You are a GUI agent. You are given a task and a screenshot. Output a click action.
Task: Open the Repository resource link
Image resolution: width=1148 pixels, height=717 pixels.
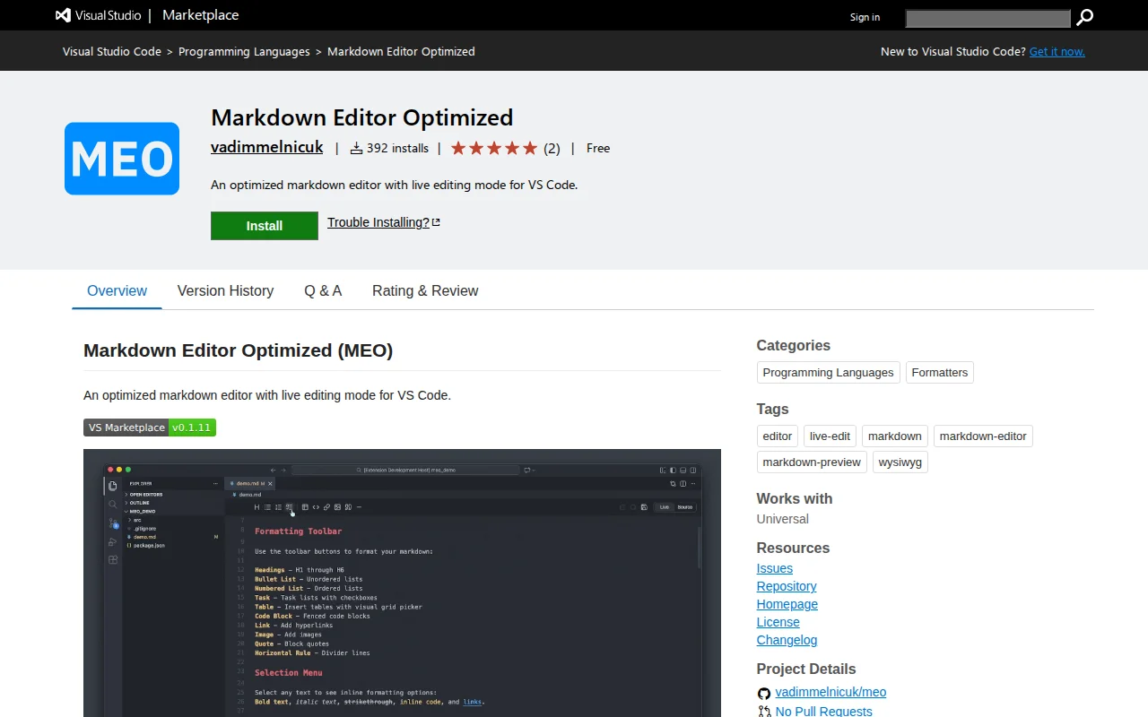click(x=787, y=586)
